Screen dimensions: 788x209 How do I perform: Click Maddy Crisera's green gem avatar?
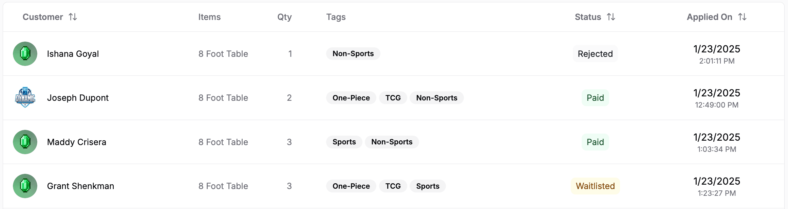pos(25,142)
